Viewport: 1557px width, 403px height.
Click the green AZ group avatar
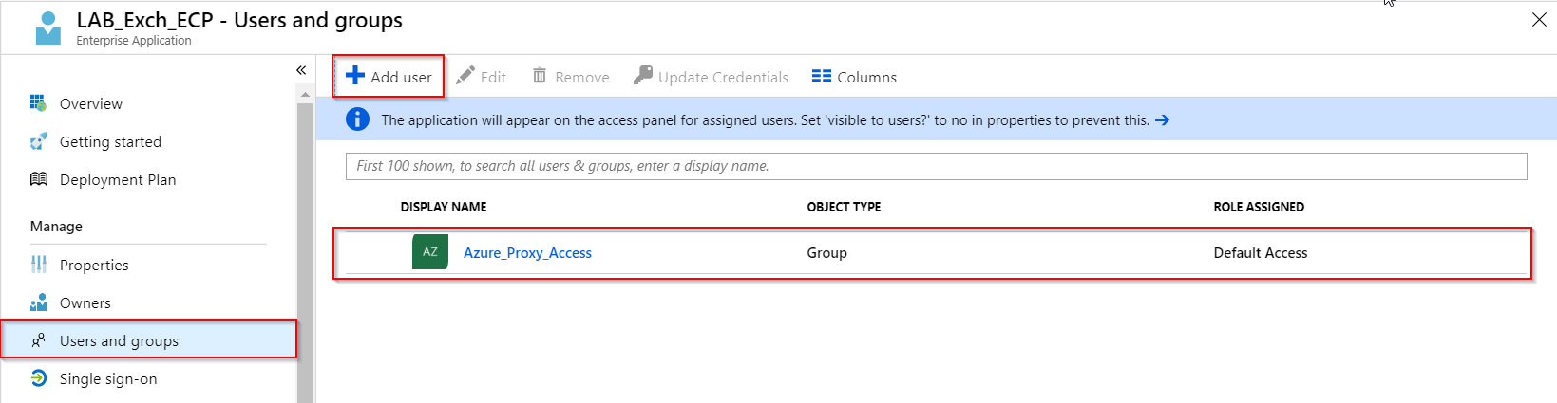(x=429, y=252)
